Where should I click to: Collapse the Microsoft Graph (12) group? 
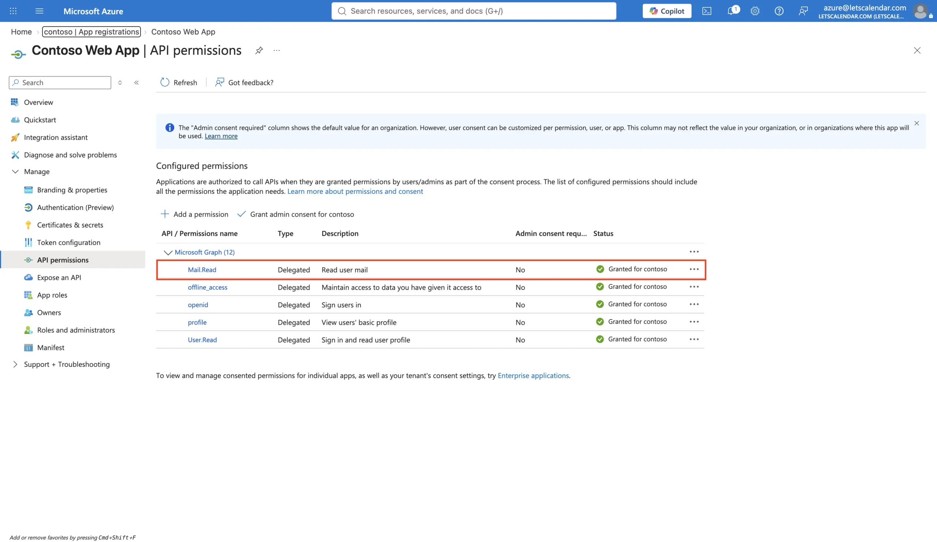168,253
